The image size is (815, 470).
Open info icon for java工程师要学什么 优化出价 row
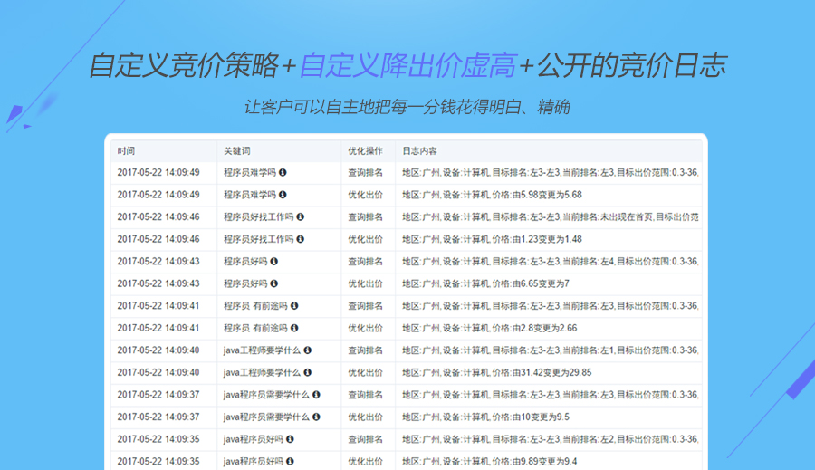[307, 372]
